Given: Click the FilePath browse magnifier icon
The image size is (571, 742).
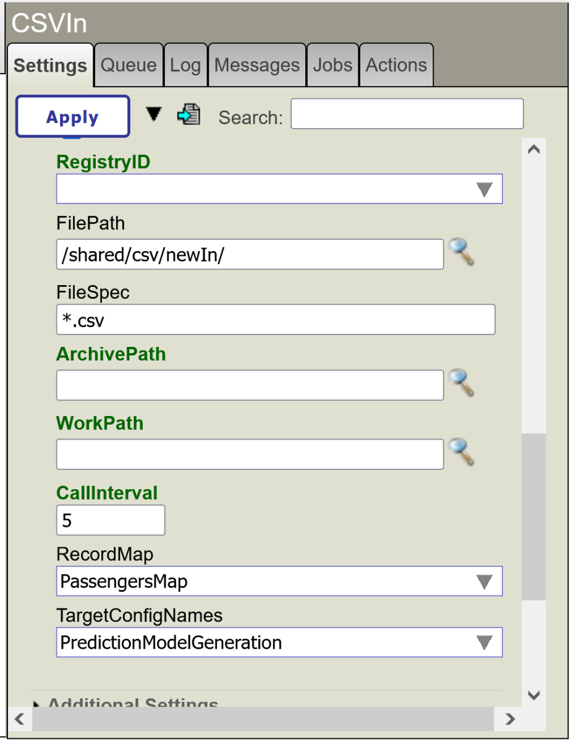Looking at the screenshot, I should tap(460, 252).
